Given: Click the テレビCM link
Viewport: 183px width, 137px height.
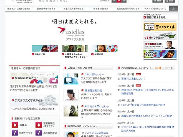Looking at the screenshot, I should tap(40, 54).
